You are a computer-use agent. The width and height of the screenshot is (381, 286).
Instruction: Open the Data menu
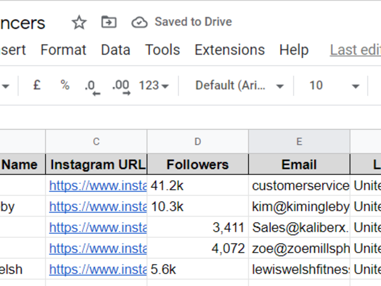(x=116, y=50)
